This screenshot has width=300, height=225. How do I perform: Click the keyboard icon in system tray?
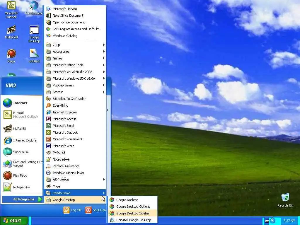[x=267, y=221]
